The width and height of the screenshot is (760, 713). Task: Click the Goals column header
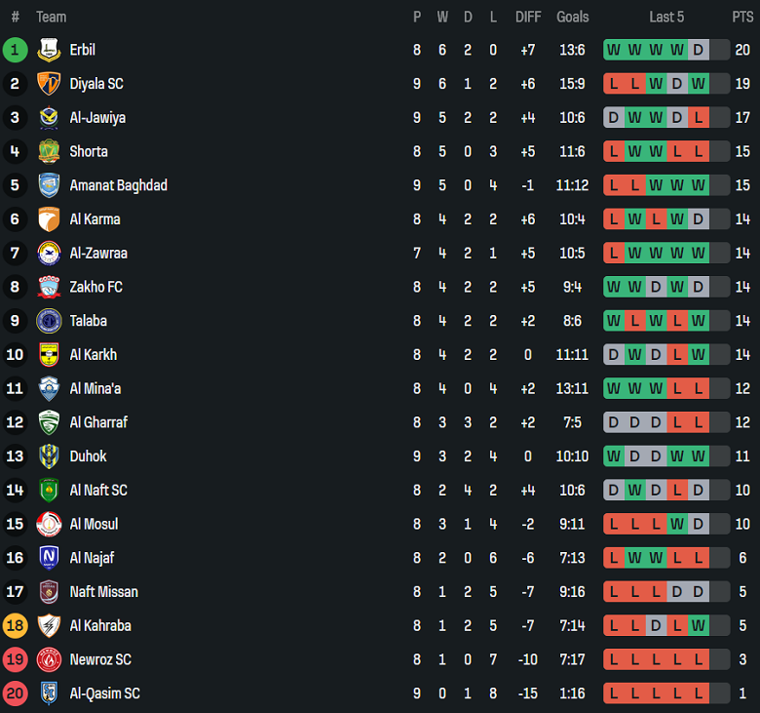[x=573, y=17]
